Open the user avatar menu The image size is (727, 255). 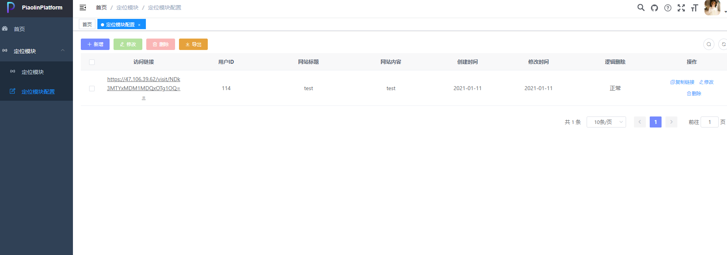click(x=712, y=8)
